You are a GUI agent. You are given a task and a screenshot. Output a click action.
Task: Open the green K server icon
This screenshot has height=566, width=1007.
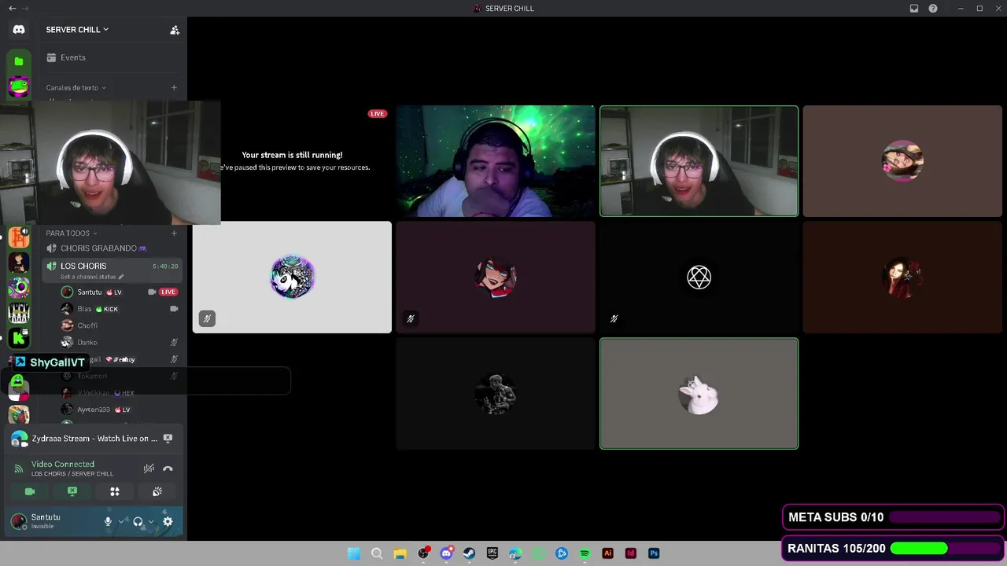[x=19, y=338]
